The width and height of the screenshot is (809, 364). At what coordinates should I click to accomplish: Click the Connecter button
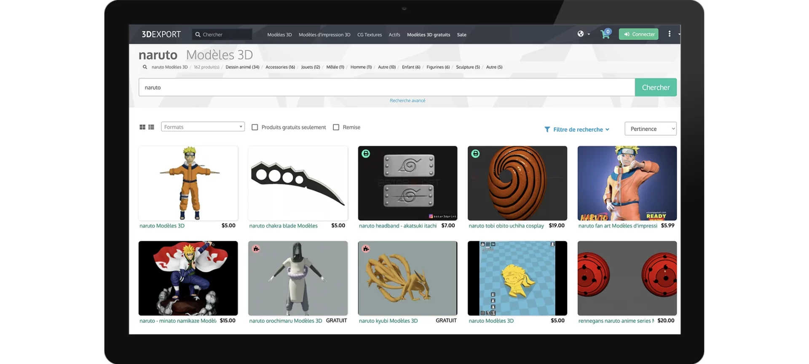pos(639,34)
